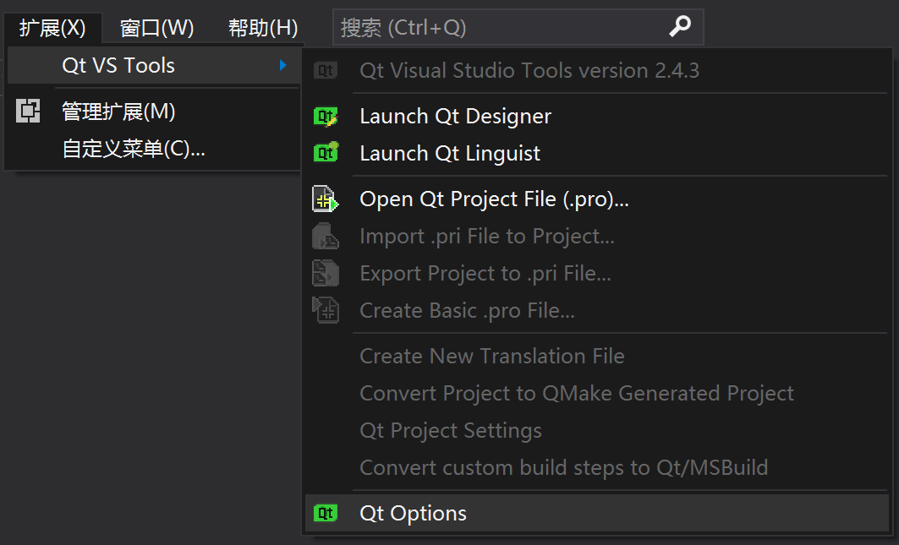Click the Export Project to .pri icon
Viewport: 899px width, 545px height.
click(326, 274)
